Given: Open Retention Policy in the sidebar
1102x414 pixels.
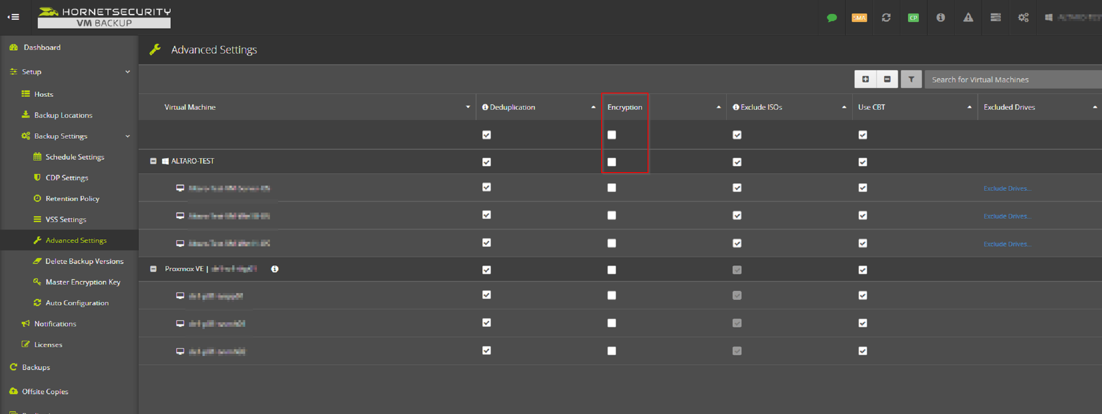Looking at the screenshot, I should (x=72, y=198).
